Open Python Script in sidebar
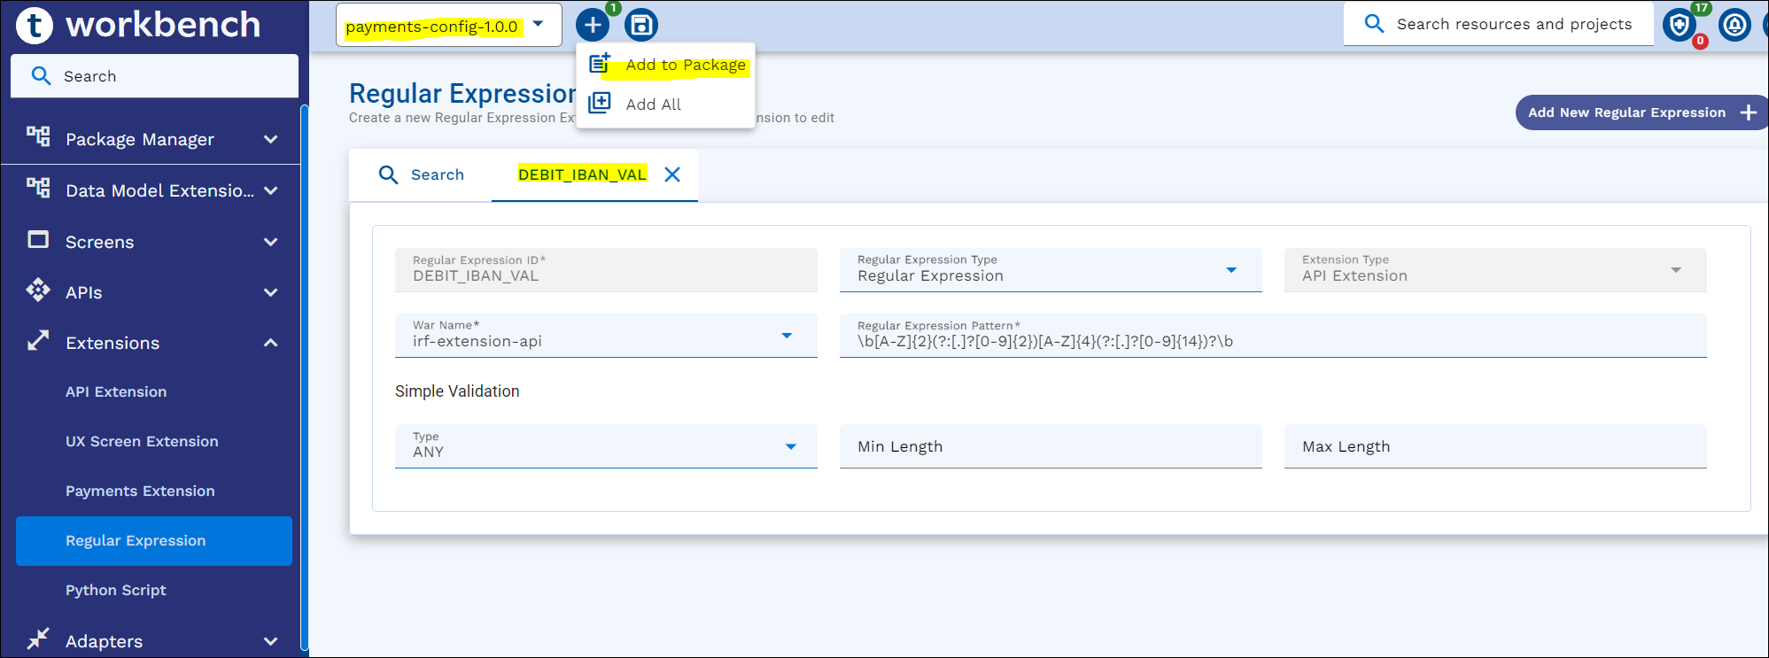This screenshot has width=1769, height=658. tap(116, 590)
